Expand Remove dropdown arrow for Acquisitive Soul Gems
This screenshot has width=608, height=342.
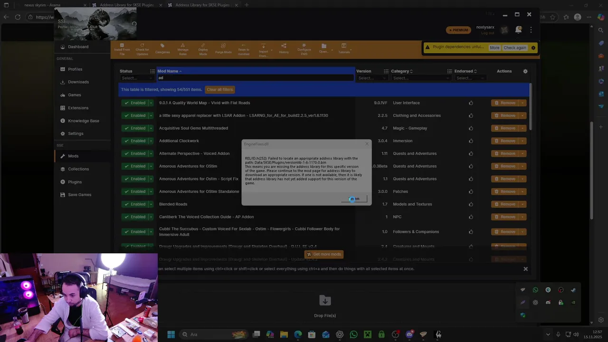(x=522, y=128)
